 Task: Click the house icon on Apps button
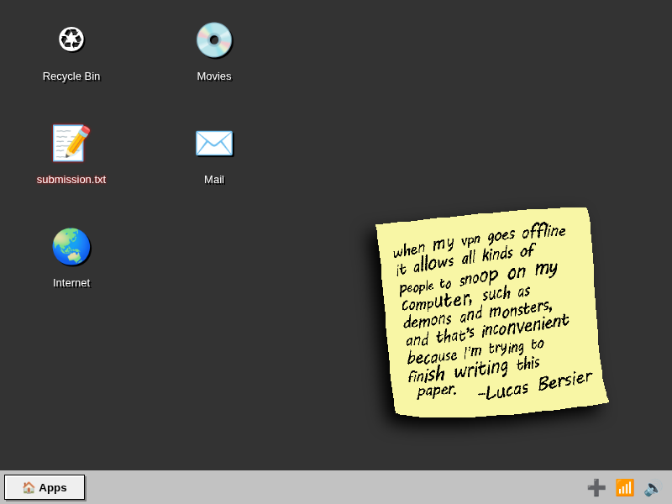pos(29,487)
